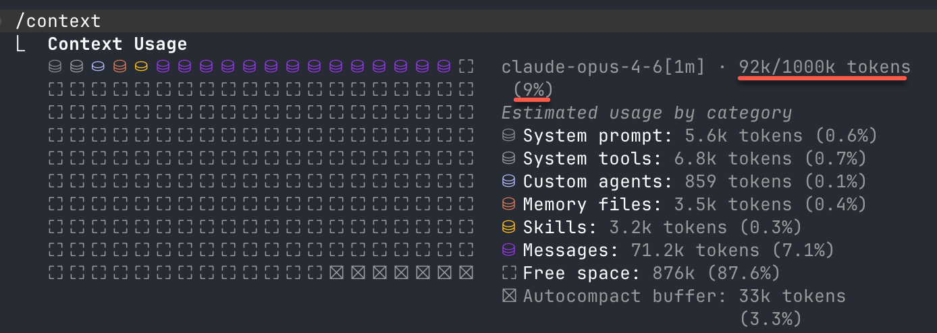Click the System prompt legend icon
937x333 pixels.
(x=509, y=135)
